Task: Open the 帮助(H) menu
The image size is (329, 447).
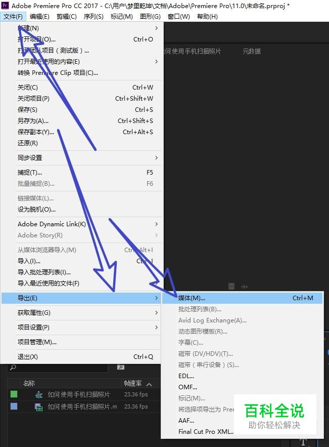Action: tap(207, 17)
